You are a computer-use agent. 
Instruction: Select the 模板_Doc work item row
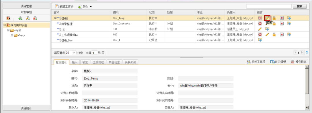(180, 40)
